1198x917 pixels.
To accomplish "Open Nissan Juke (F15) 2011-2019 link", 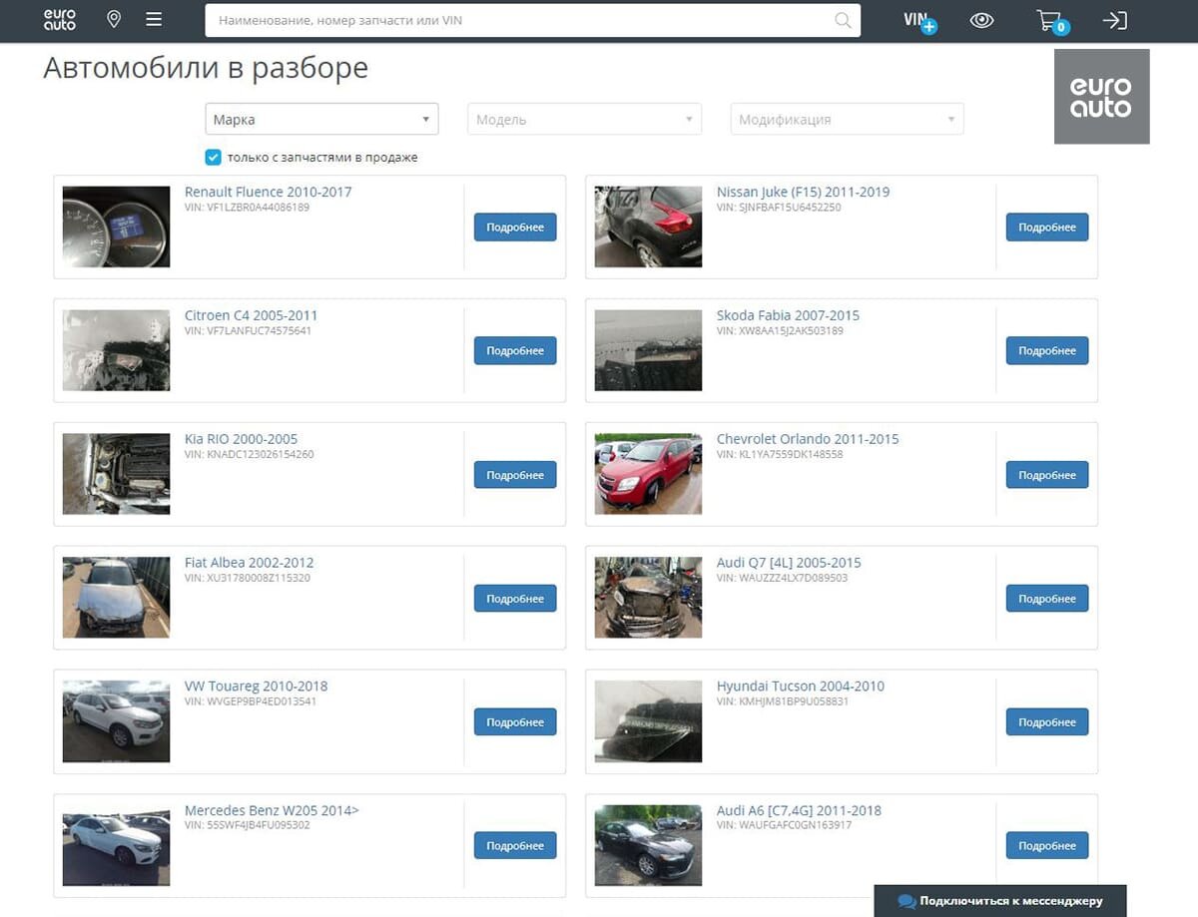I will tap(803, 192).
